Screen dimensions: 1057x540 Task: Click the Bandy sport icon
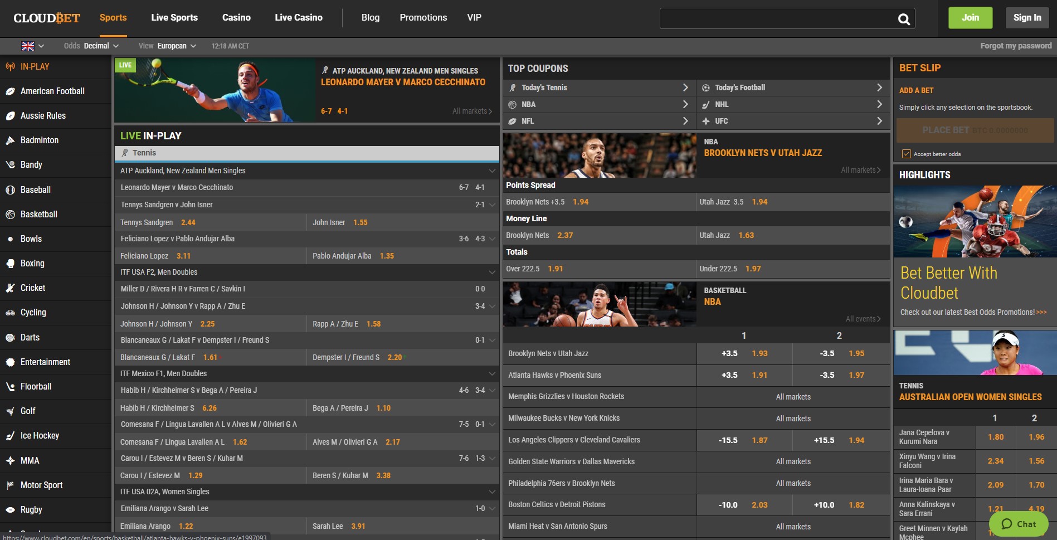tap(10, 165)
